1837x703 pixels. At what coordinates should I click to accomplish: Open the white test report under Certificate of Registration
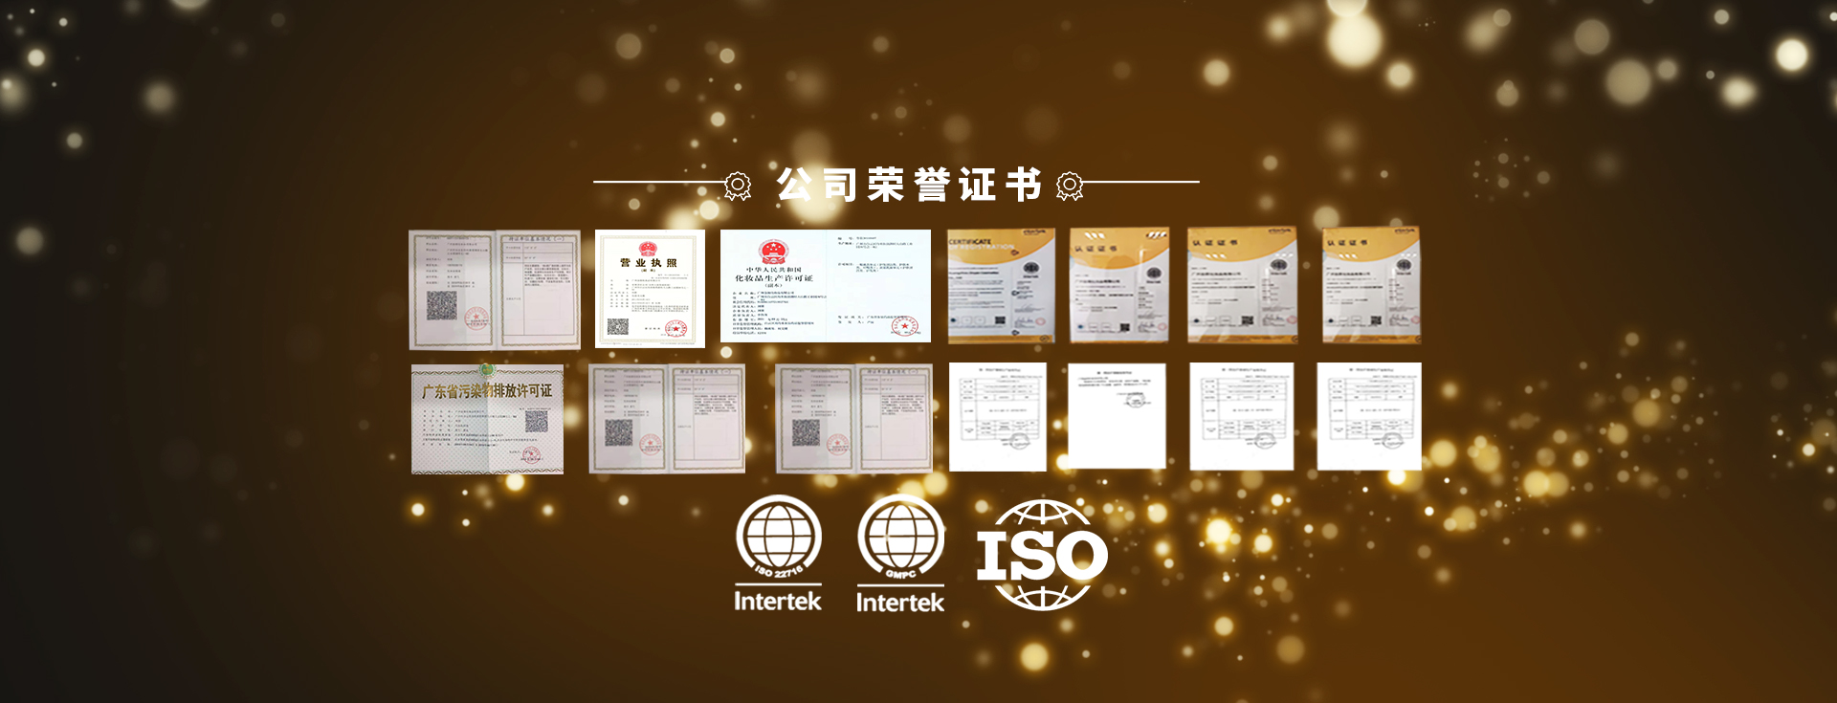pyautogui.click(x=997, y=416)
